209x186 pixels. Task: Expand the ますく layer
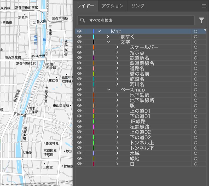click(108, 37)
